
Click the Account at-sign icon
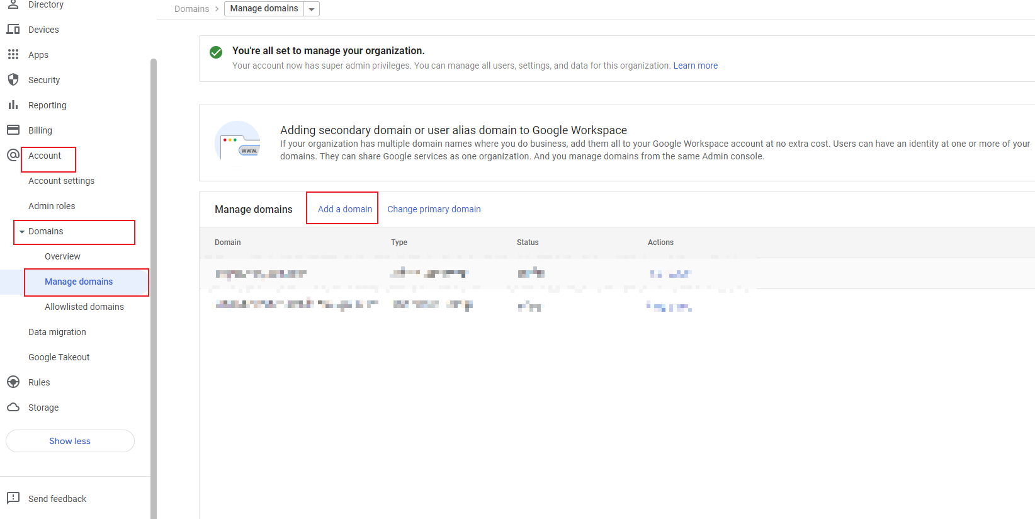click(x=13, y=155)
